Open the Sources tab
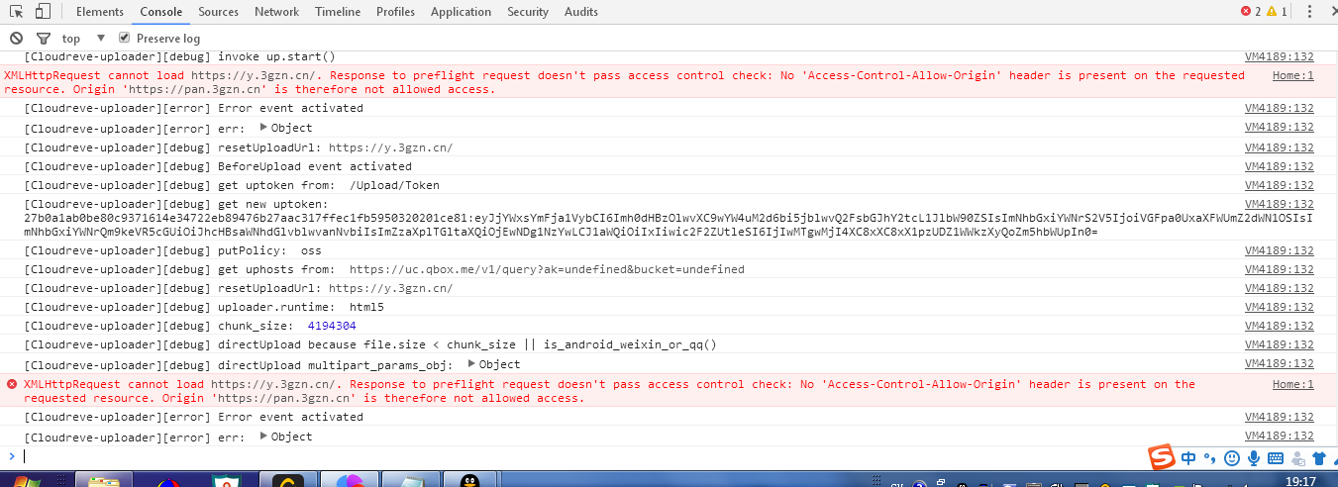The image size is (1338, 487). (x=218, y=12)
